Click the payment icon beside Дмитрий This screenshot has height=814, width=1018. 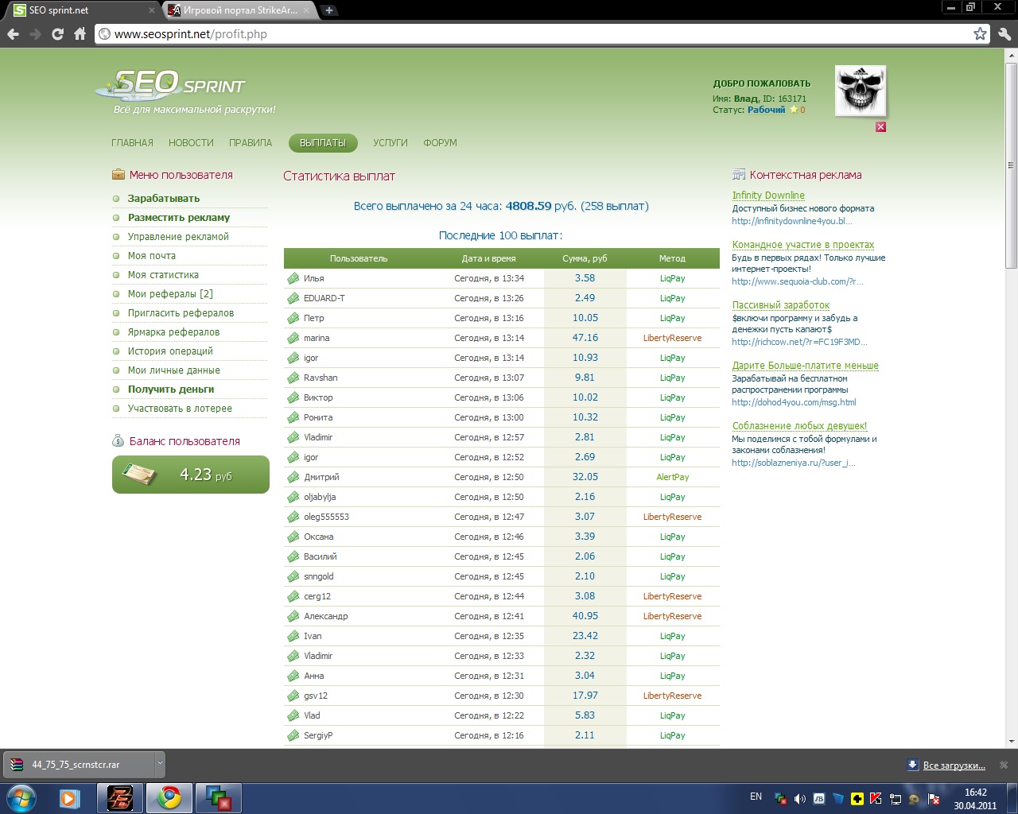(x=293, y=477)
